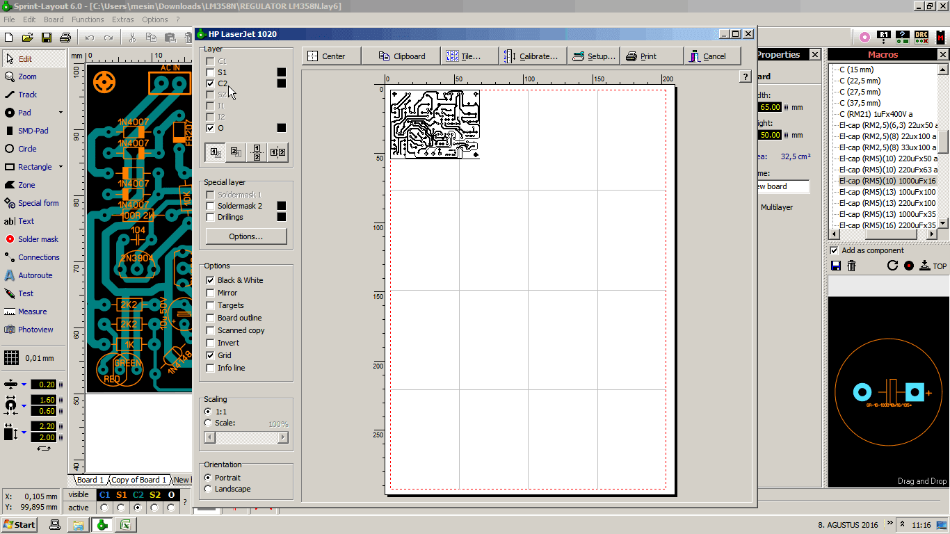This screenshot has height=534, width=950.
Task: Select the Track drawing tool
Action: coord(27,95)
